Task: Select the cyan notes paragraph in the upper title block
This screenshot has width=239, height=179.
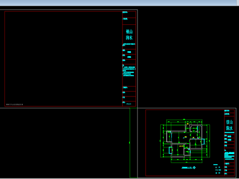Action: (129, 71)
